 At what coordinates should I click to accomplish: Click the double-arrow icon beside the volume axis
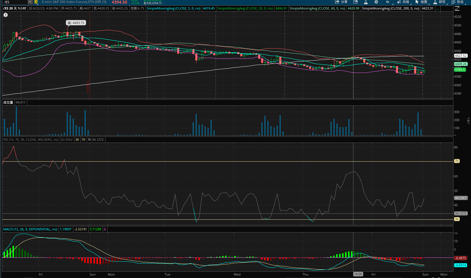click(x=469, y=121)
